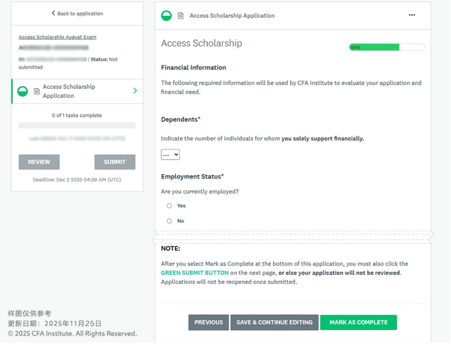Click the Back to application link text
The image size is (451, 346).
(80, 14)
